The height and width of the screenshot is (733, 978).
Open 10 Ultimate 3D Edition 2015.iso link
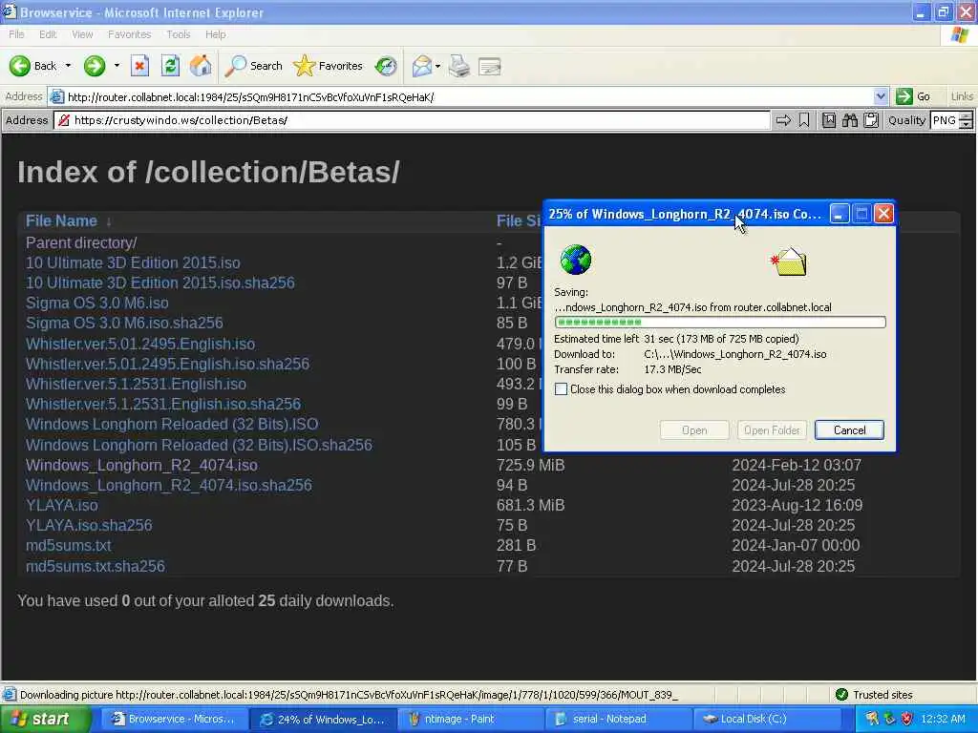tap(133, 262)
